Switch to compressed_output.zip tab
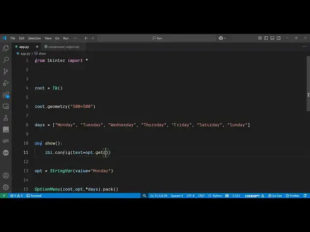 coord(63,47)
